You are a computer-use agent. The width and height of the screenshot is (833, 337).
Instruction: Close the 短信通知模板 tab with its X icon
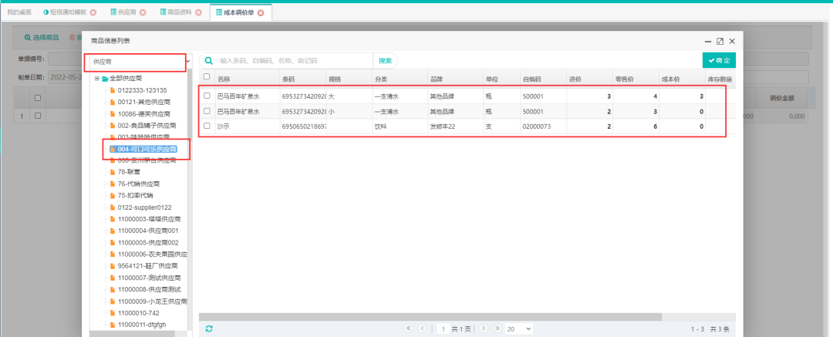click(93, 13)
